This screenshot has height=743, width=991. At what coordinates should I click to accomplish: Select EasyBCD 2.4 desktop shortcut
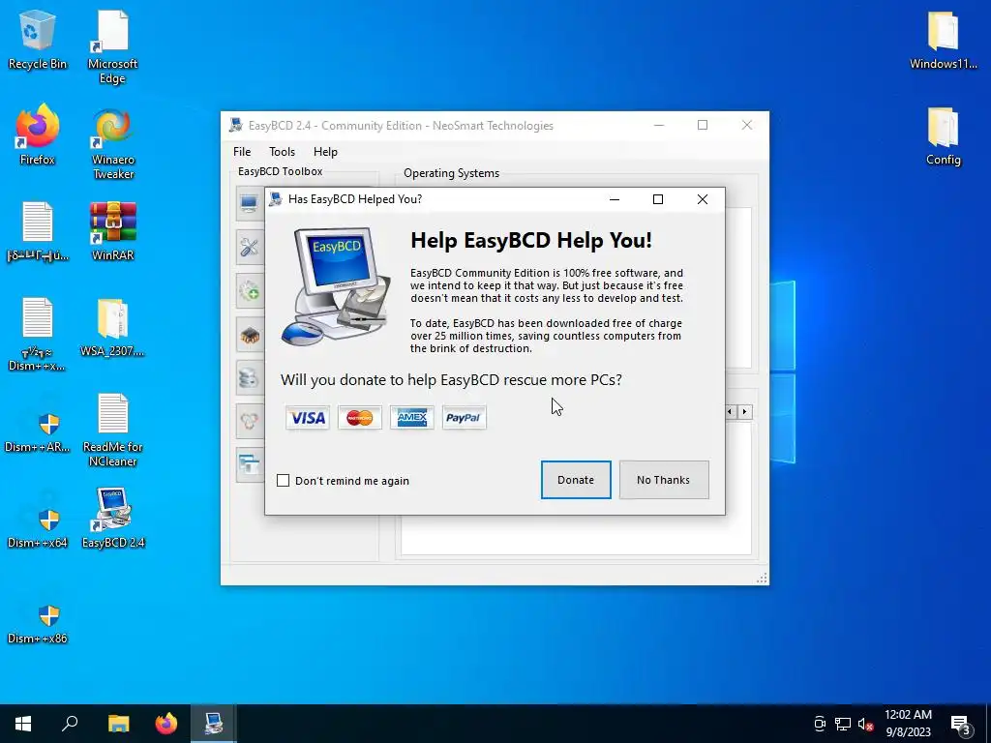[112, 518]
